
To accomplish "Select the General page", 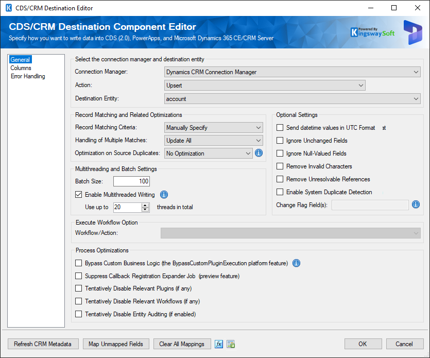I will point(20,60).
